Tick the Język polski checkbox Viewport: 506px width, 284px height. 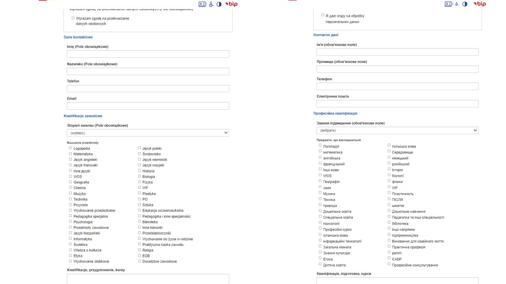point(140,148)
